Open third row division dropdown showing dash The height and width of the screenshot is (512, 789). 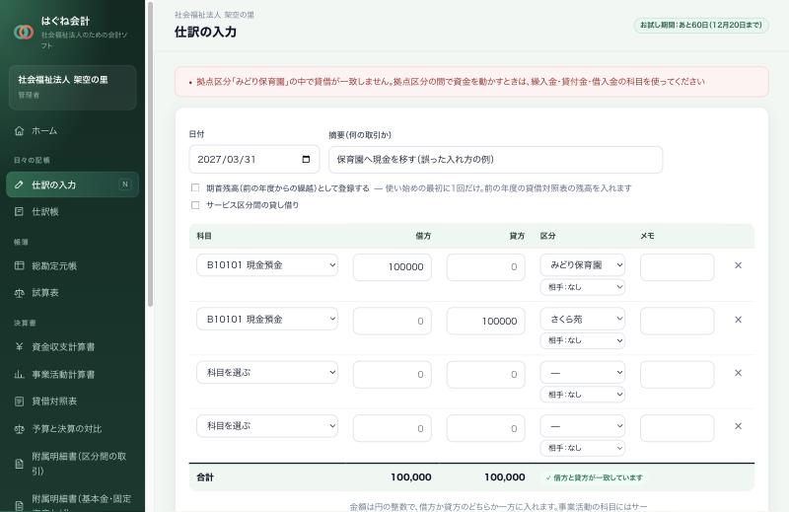pos(583,373)
